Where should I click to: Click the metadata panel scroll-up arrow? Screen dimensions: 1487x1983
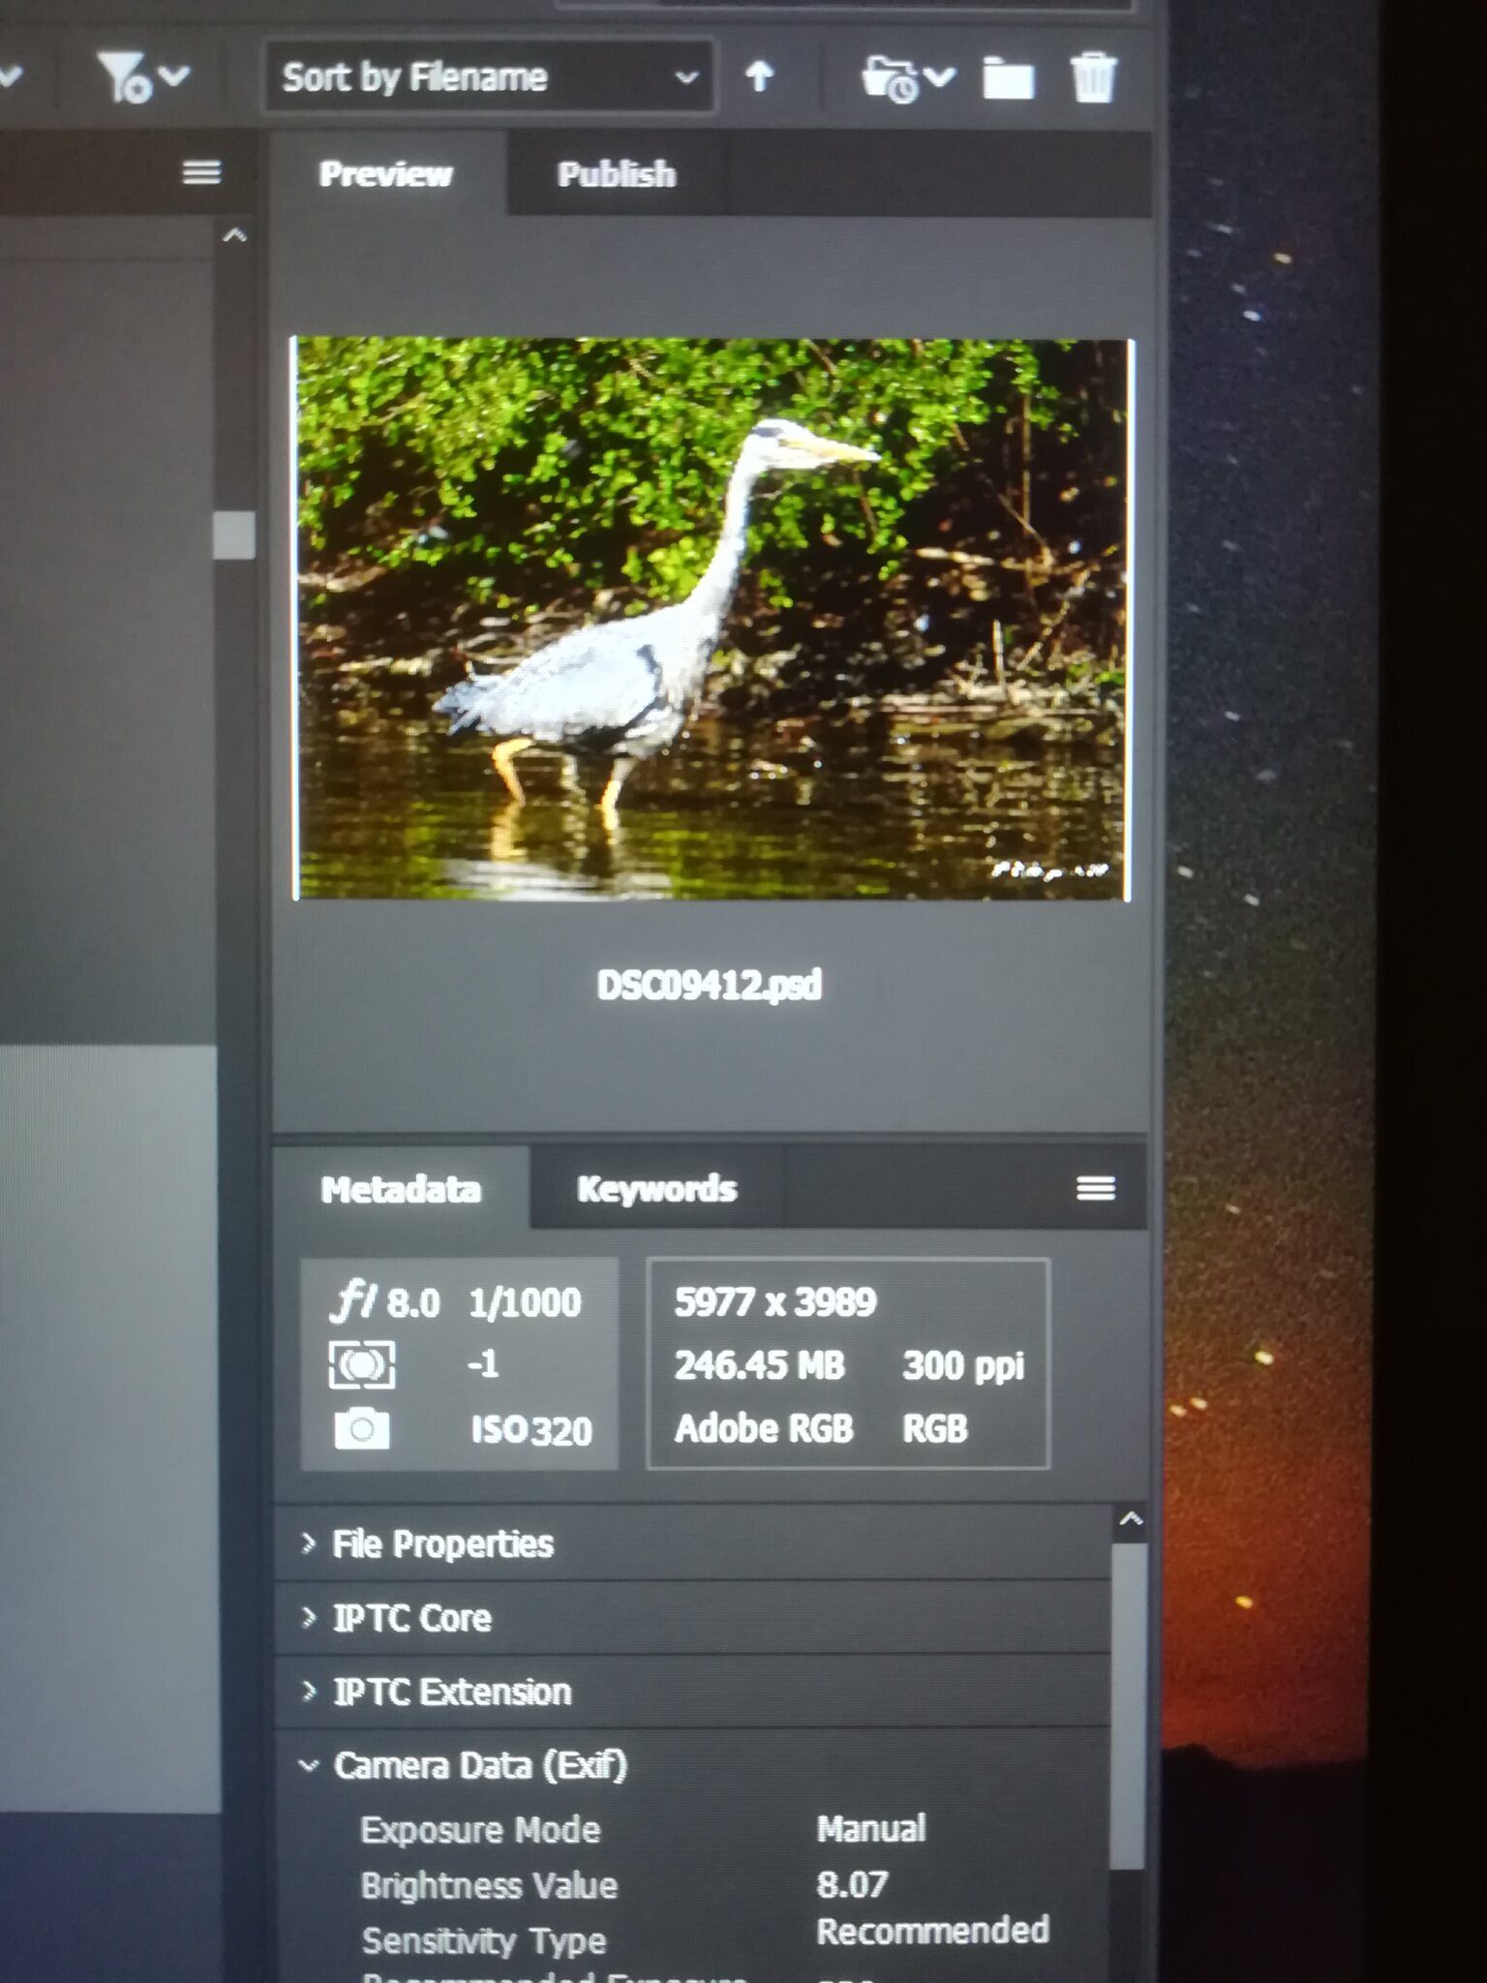point(1130,1520)
